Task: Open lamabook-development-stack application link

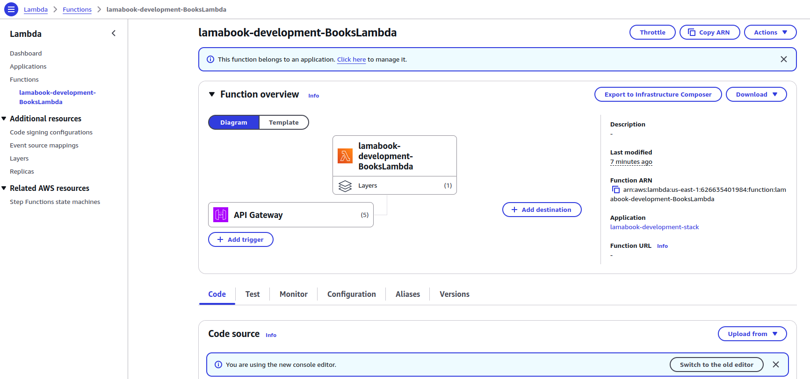Action: (654, 227)
